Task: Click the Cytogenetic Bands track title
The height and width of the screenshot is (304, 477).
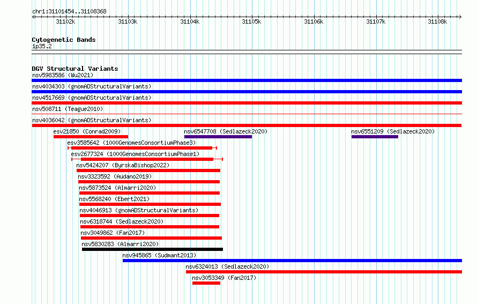Action: pos(64,40)
